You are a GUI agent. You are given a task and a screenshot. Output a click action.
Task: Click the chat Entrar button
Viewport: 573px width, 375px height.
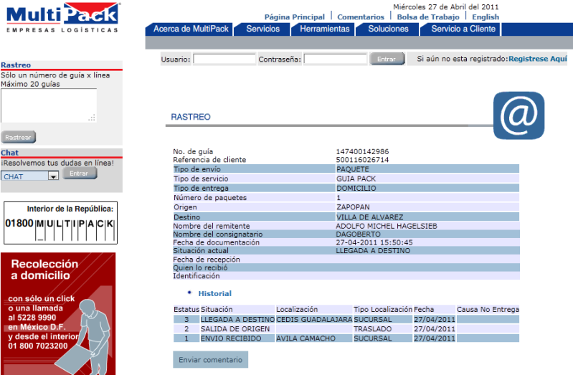(x=80, y=174)
